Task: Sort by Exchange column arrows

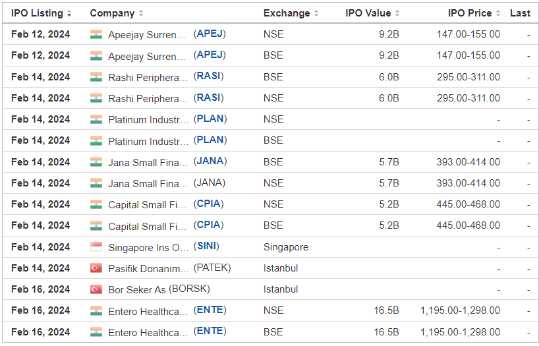Action: click(316, 13)
